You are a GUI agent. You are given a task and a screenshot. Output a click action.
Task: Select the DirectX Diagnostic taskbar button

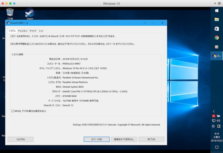[217, 56]
